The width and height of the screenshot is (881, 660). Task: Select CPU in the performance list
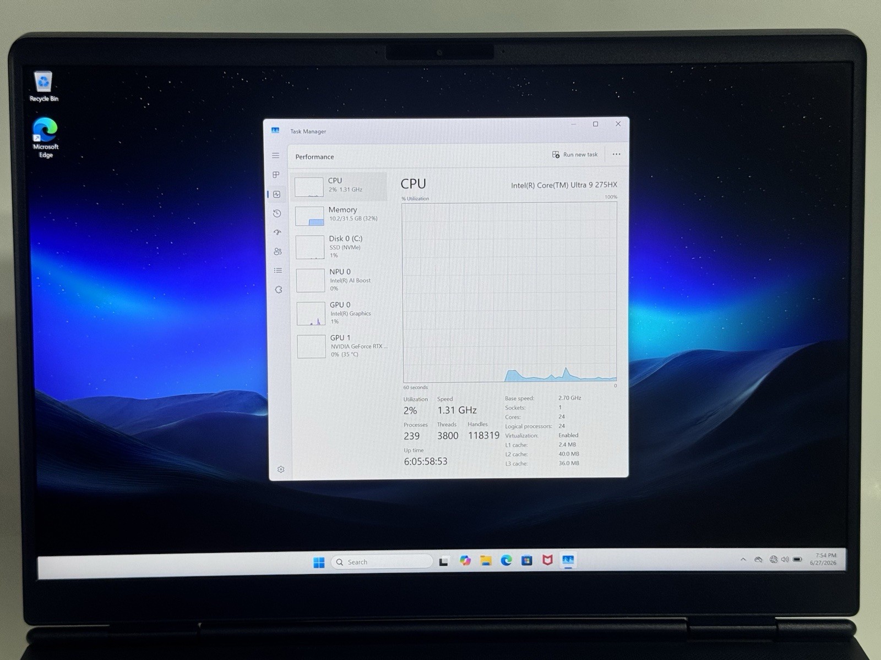(339, 186)
